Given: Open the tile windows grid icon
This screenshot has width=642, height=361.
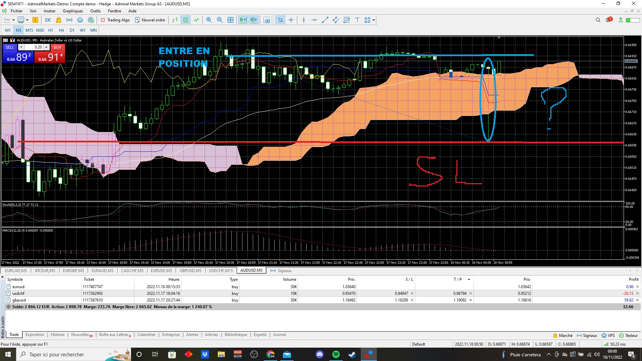Looking at the screenshot, I should [231, 20].
